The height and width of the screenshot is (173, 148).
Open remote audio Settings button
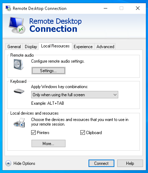tap(49, 71)
